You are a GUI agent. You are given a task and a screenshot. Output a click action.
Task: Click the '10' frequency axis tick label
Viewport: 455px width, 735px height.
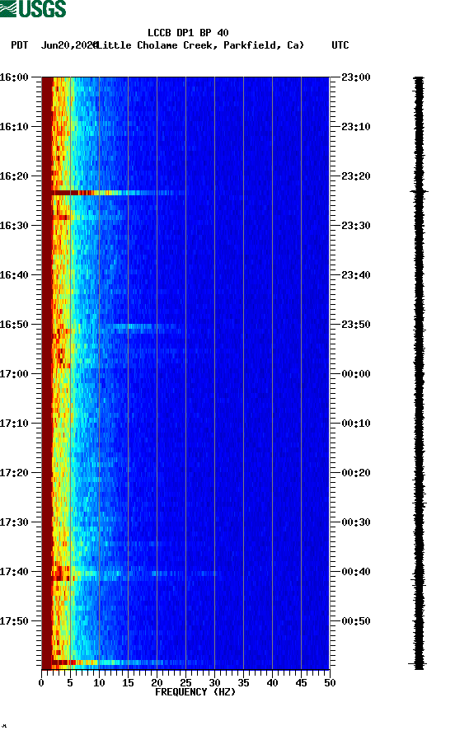[x=99, y=683]
